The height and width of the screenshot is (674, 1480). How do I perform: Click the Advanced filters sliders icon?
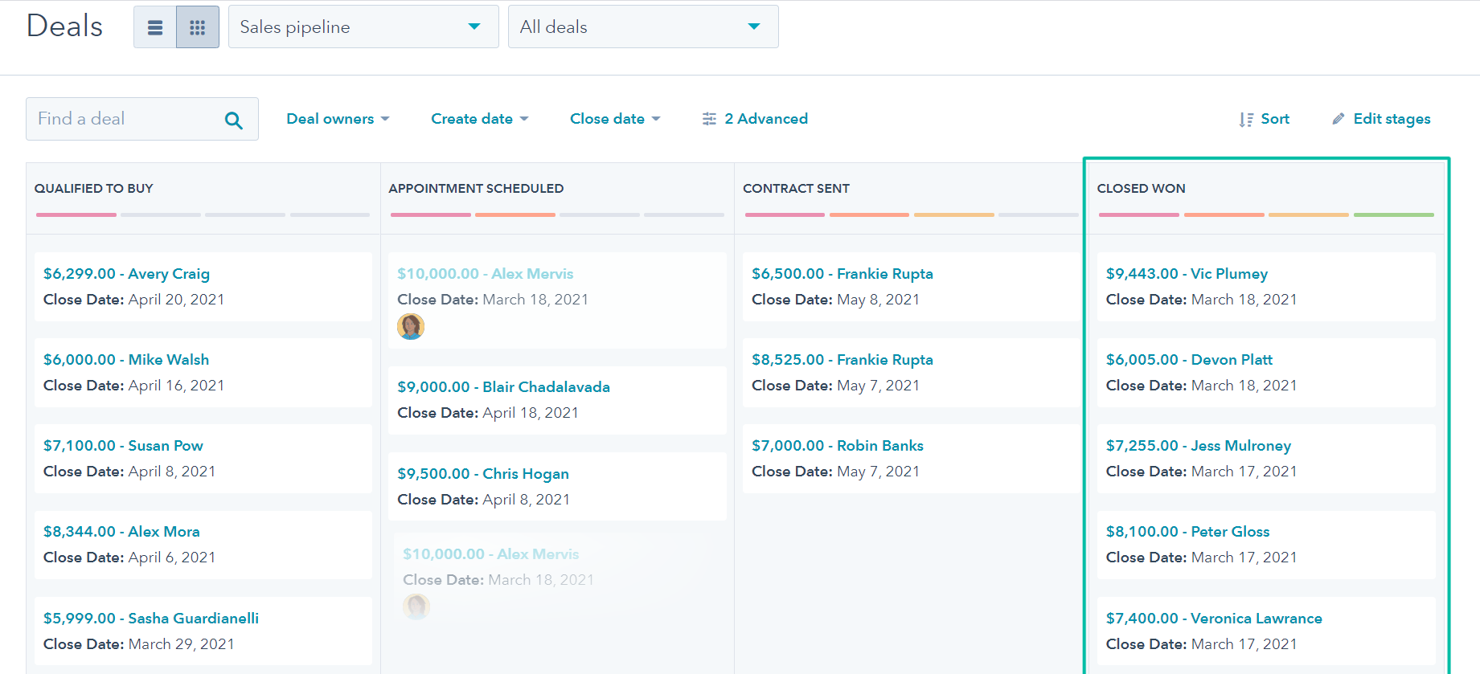click(x=709, y=119)
